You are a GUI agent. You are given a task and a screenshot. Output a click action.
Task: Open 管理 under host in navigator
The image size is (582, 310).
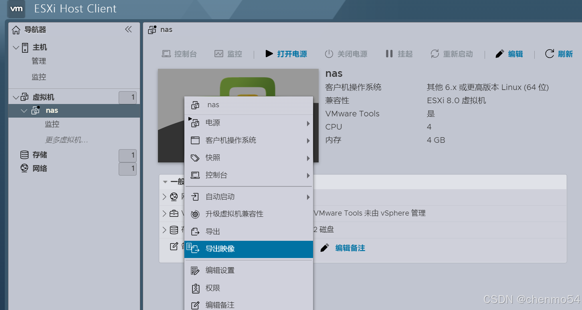tap(39, 61)
